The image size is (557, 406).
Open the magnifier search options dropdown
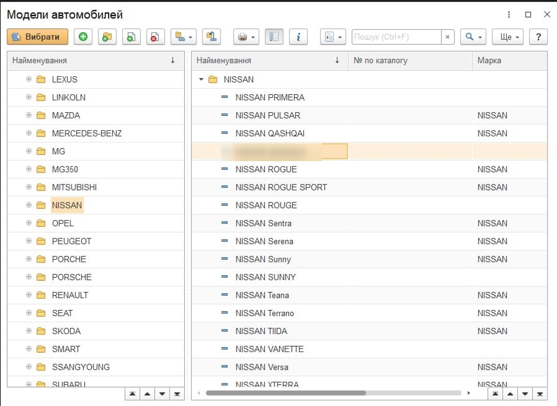tap(473, 37)
